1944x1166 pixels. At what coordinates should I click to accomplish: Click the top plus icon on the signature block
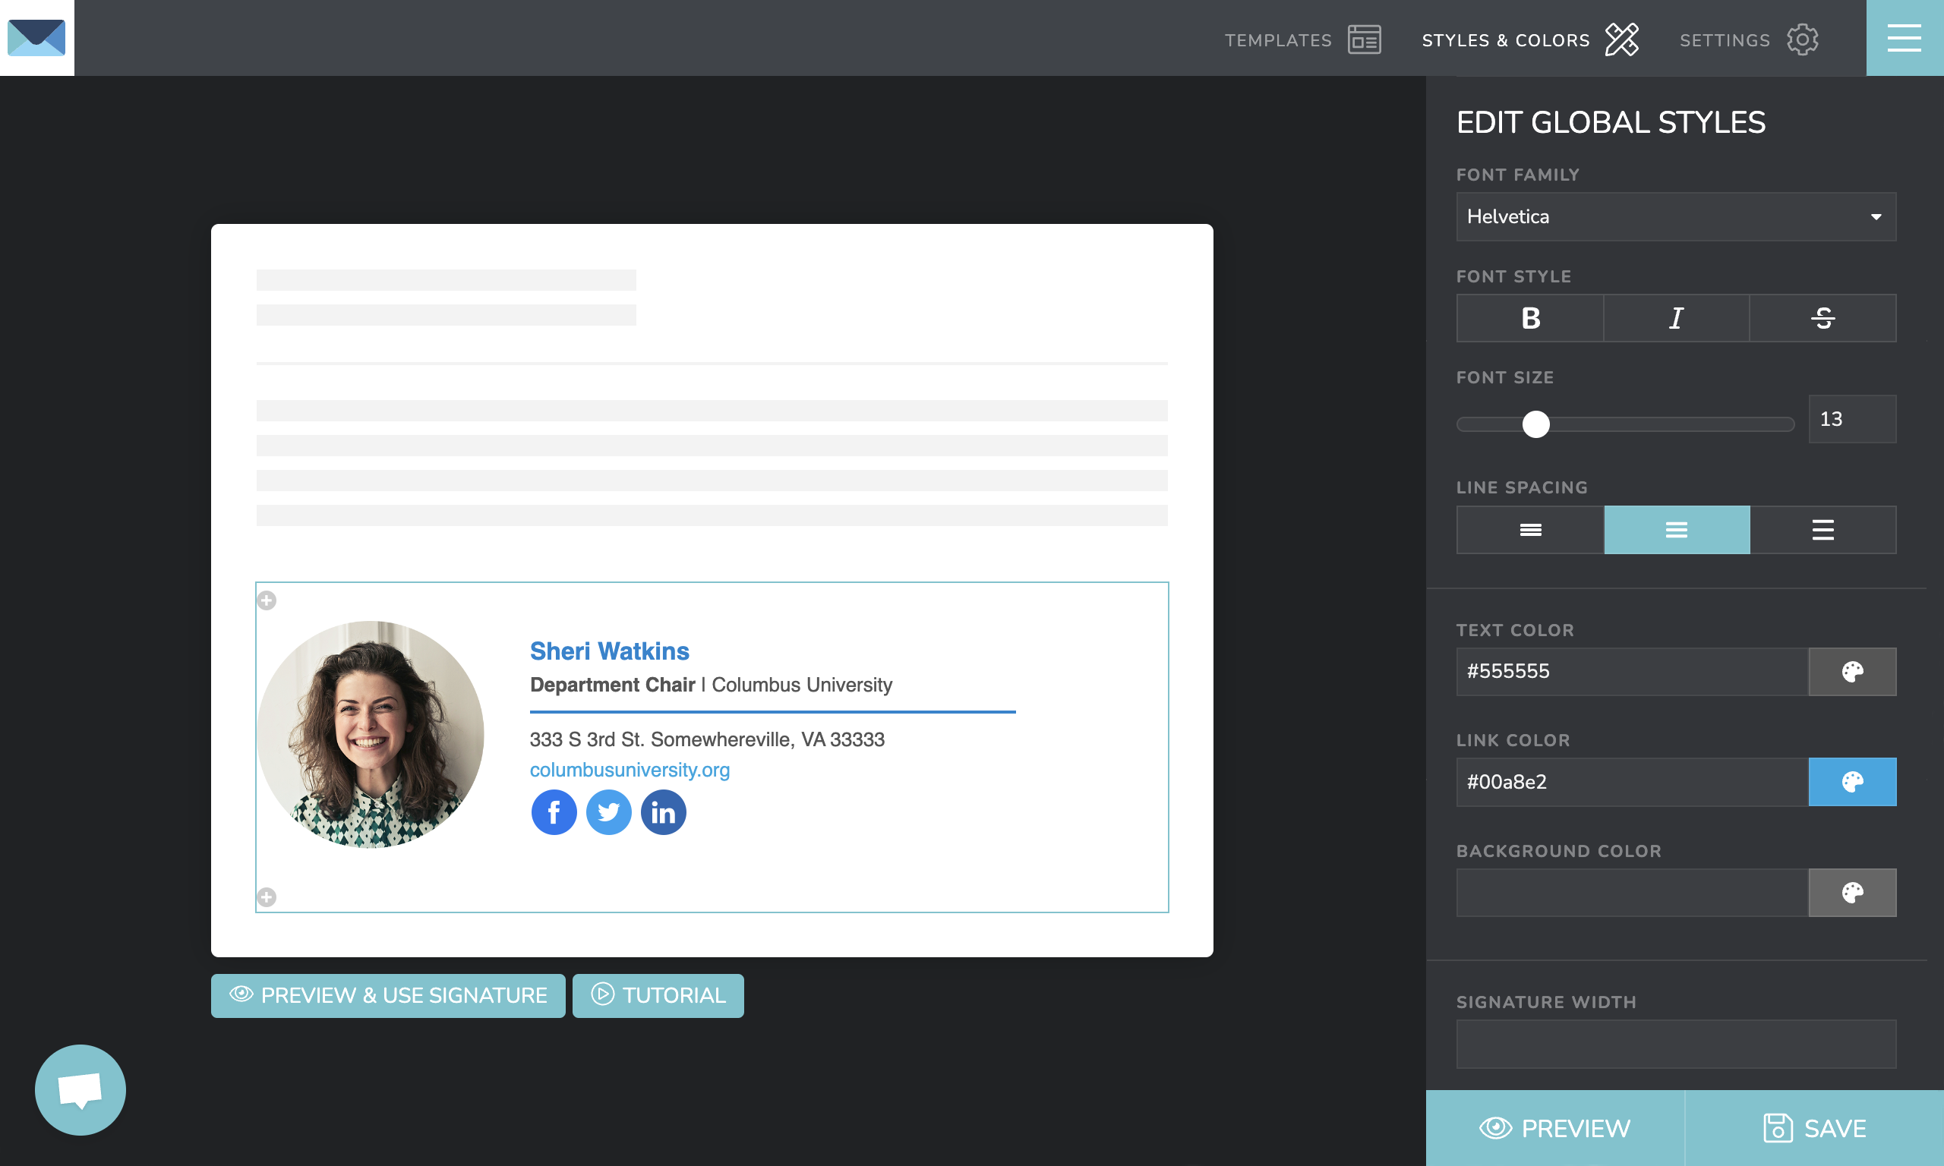(267, 600)
